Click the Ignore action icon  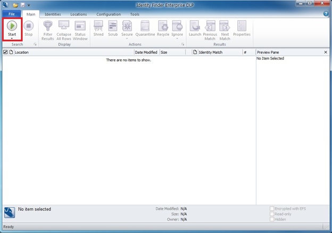(x=177, y=26)
